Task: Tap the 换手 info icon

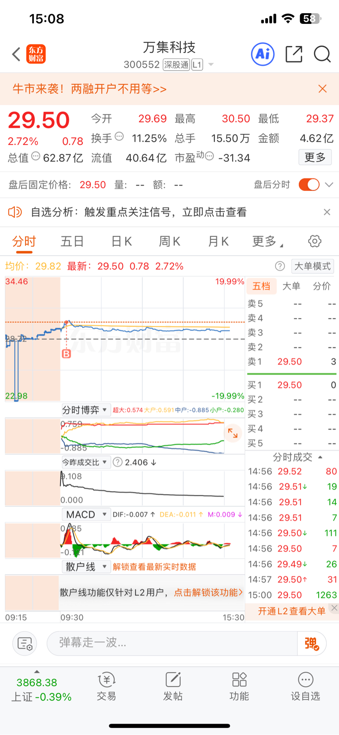Action: coord(119,137)
